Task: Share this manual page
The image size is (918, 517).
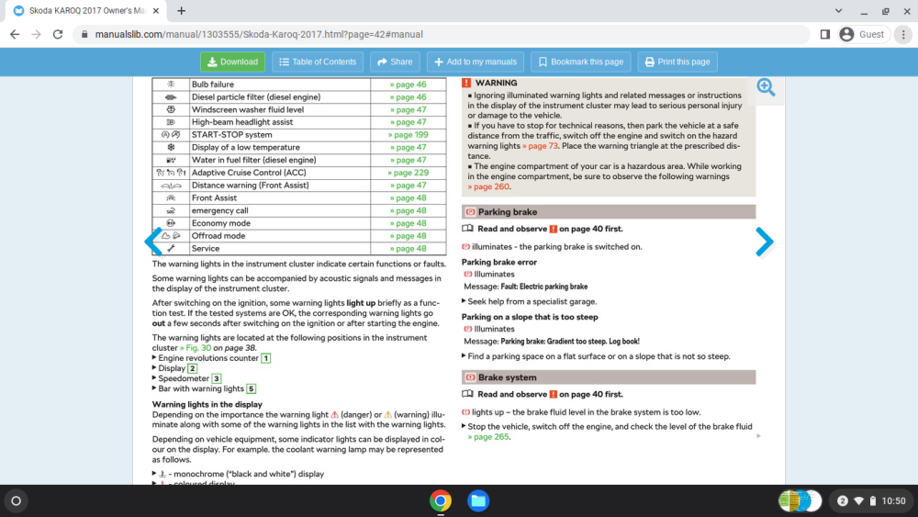Action: 395,62
